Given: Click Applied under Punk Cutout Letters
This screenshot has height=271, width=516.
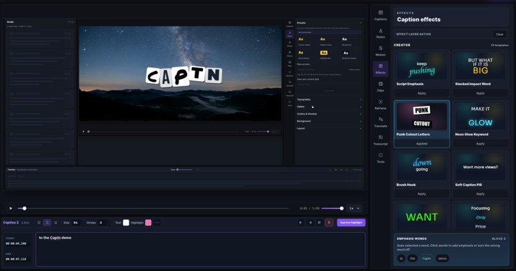Looking at the screenshot, I should 421,144.
